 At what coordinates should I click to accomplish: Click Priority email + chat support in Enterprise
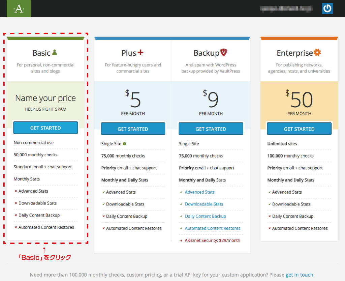coord(295,168)
